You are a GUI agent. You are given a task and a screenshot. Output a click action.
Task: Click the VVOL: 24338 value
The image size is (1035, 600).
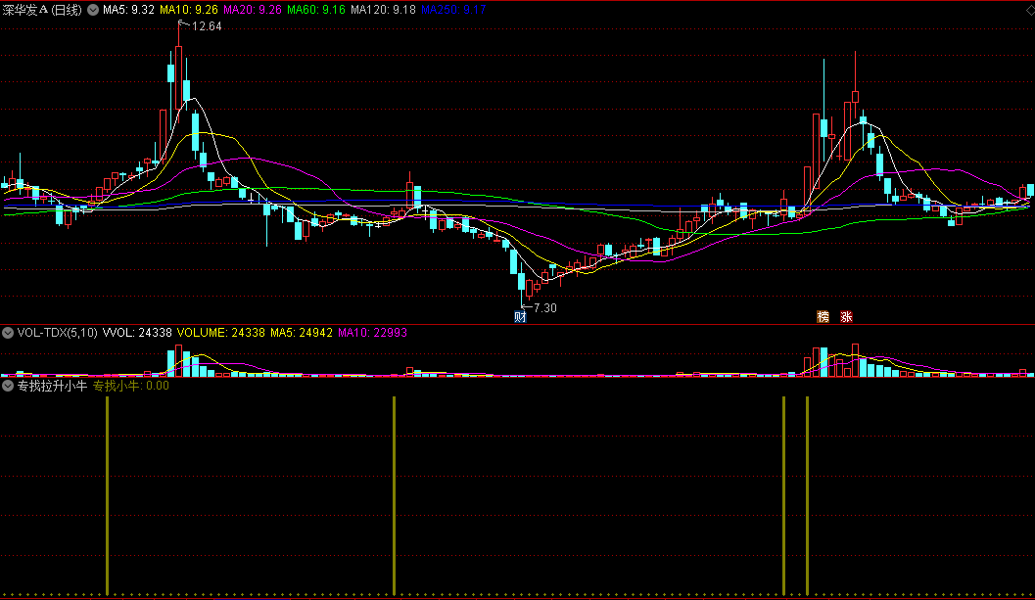coord(137,333)
